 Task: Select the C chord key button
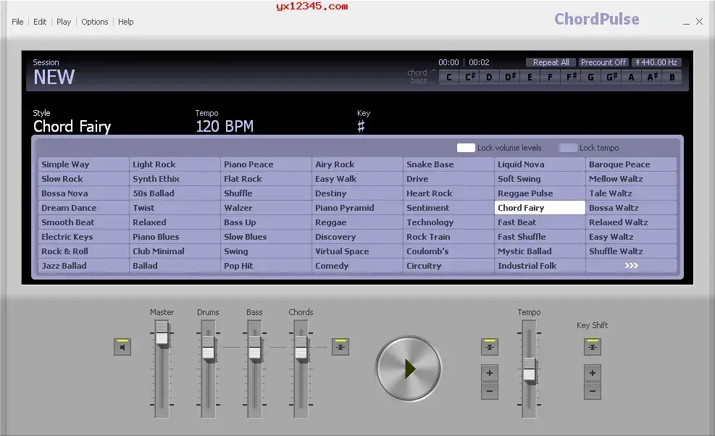tap(449, 77)
